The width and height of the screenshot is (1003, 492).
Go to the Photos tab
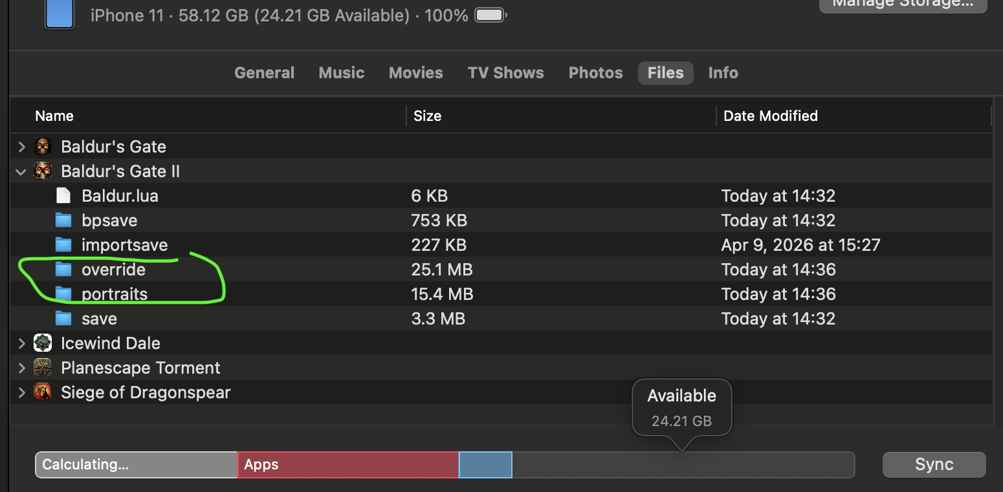[x=596, y=73]
